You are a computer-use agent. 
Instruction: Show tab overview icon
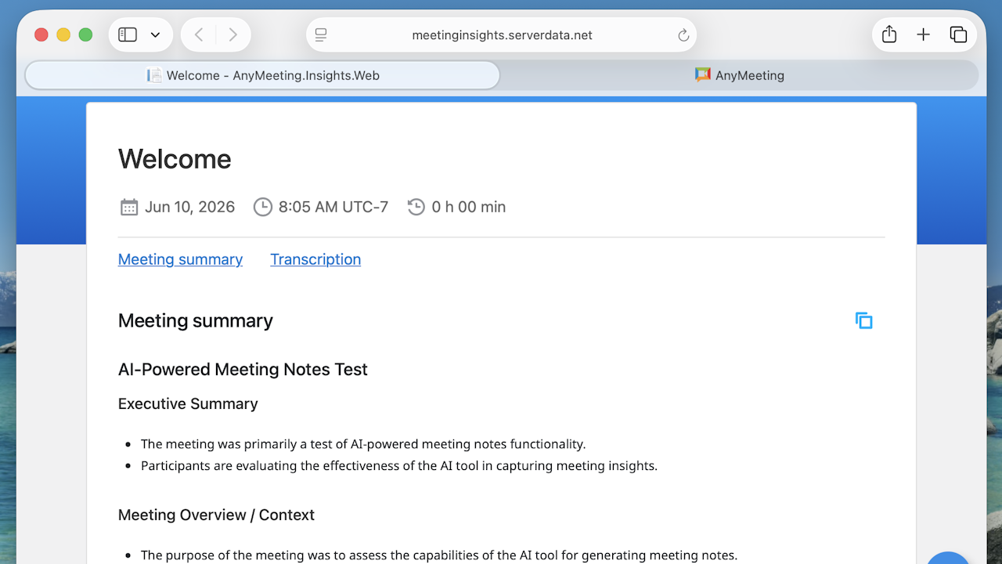click(958, 34)
